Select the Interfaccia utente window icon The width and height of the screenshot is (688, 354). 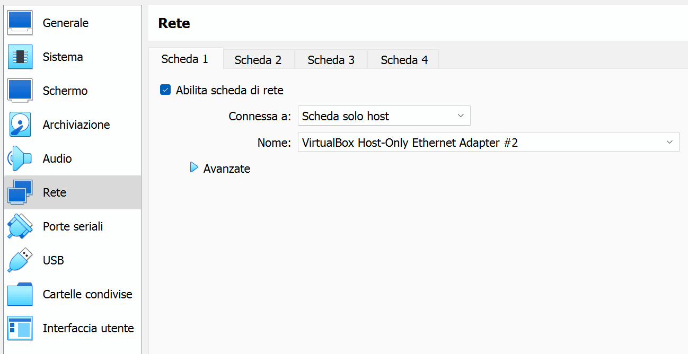pos(20,328)
